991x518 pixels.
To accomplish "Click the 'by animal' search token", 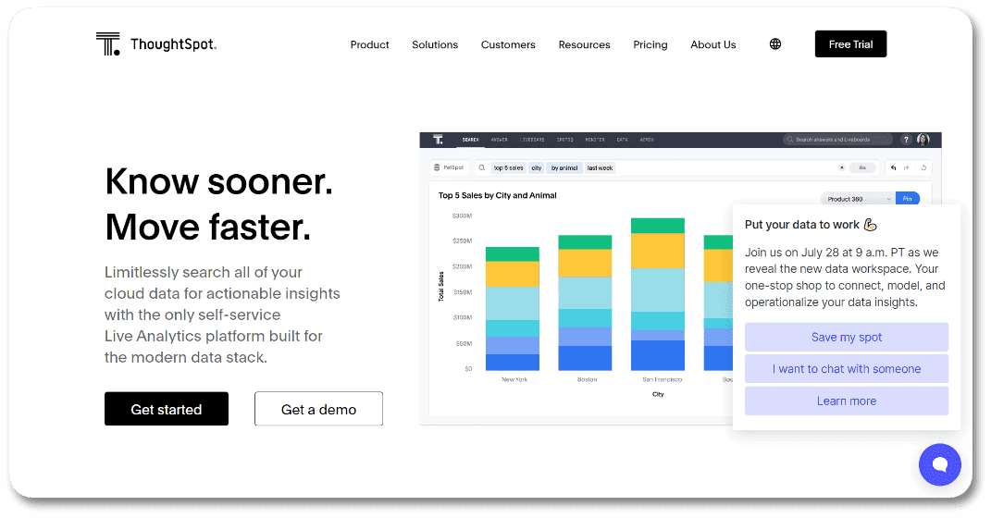I will pos(564,168).
